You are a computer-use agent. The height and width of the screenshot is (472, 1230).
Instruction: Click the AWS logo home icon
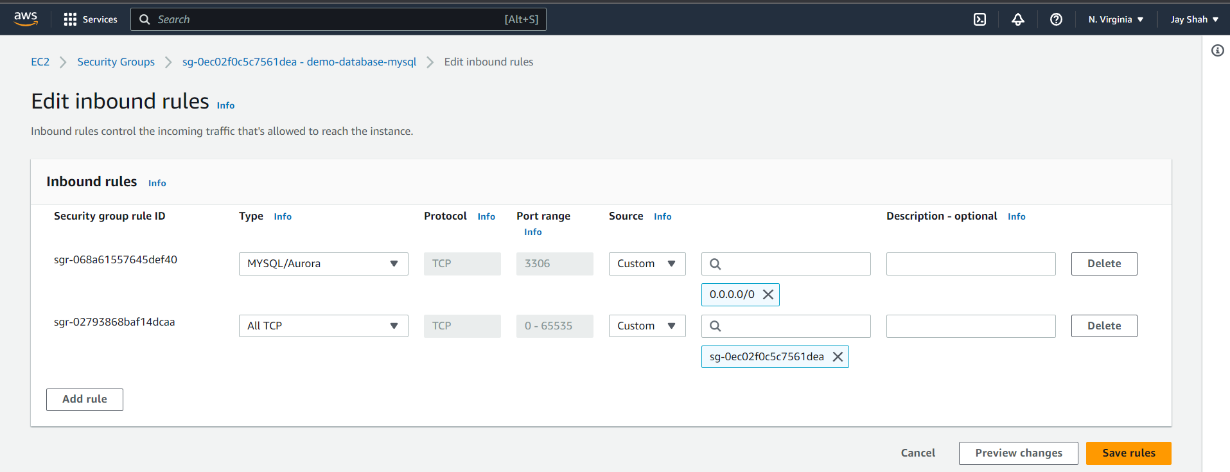click(x=26, y=19)
